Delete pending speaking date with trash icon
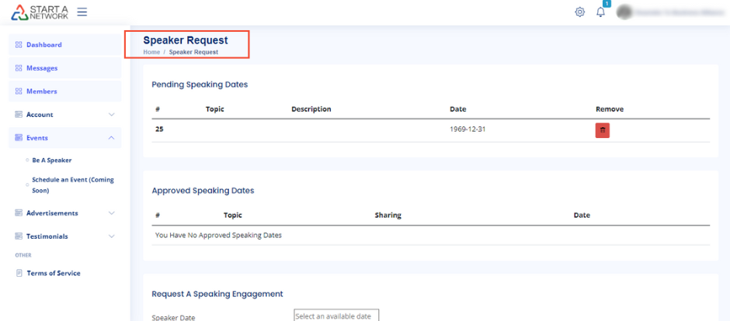 [602, 130]
